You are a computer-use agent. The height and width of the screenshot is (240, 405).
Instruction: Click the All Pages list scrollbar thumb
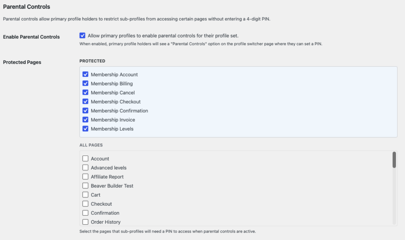394,160
